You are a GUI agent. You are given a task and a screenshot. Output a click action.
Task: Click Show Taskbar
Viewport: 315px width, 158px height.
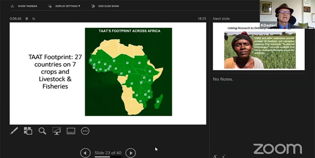24,6
